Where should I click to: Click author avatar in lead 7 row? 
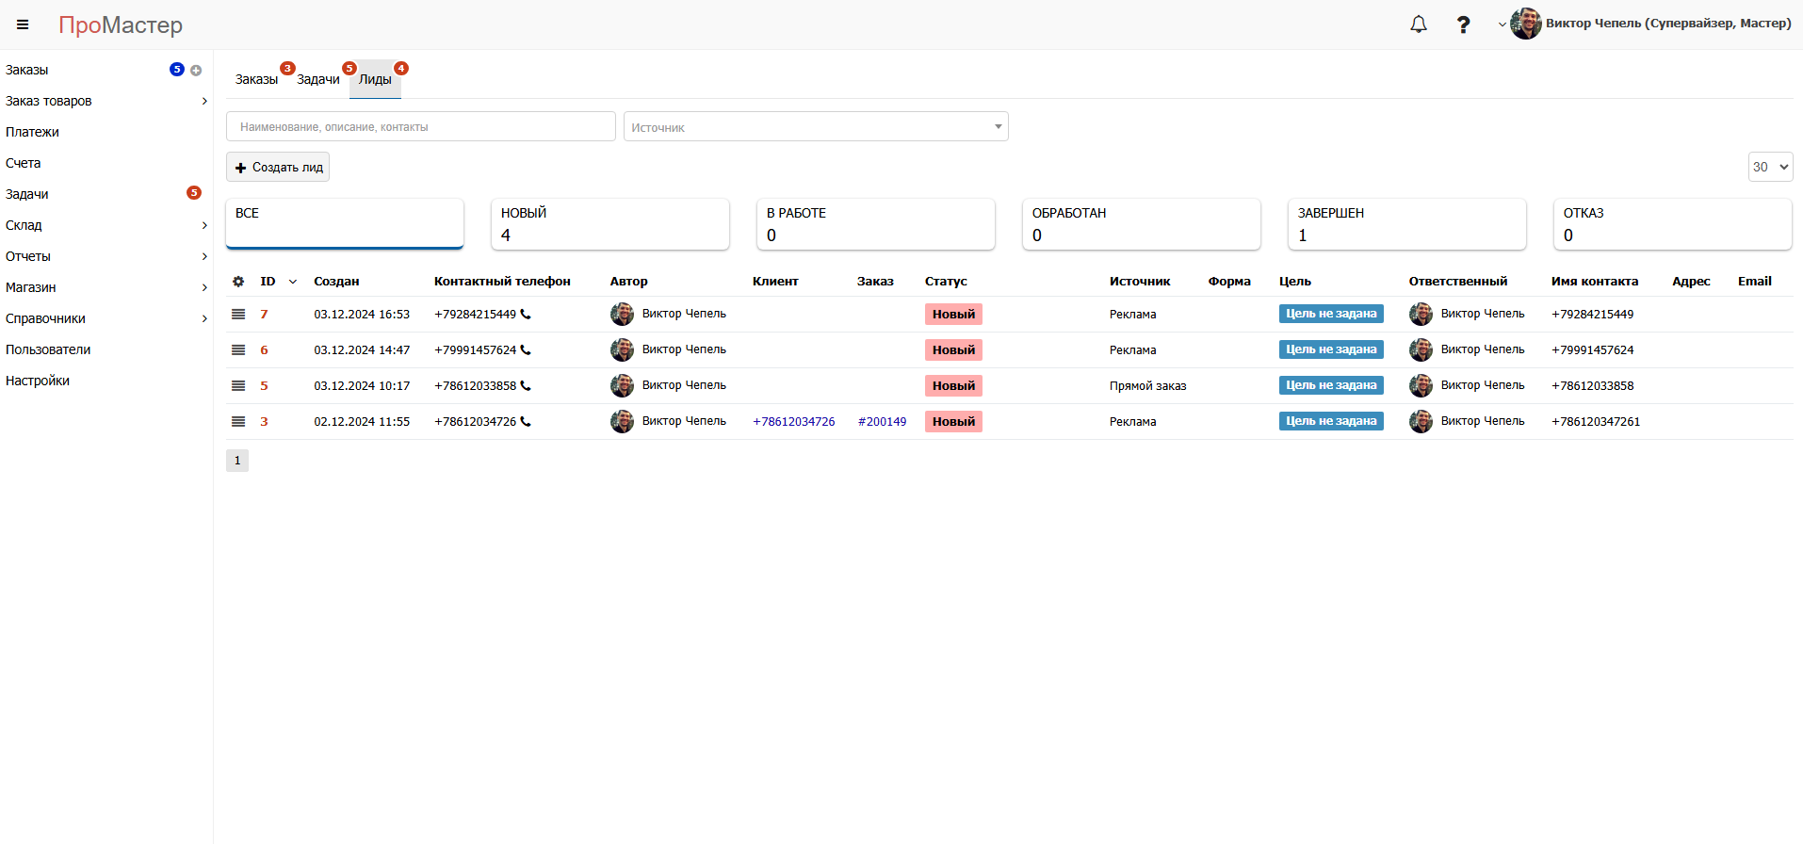[x=622, y=315]
